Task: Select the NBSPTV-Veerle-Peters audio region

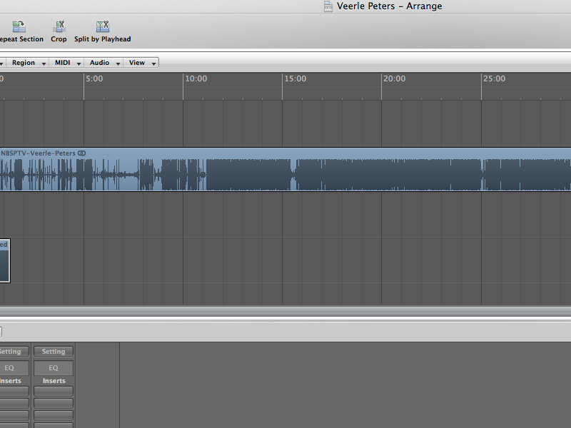Action: (285, 170)
